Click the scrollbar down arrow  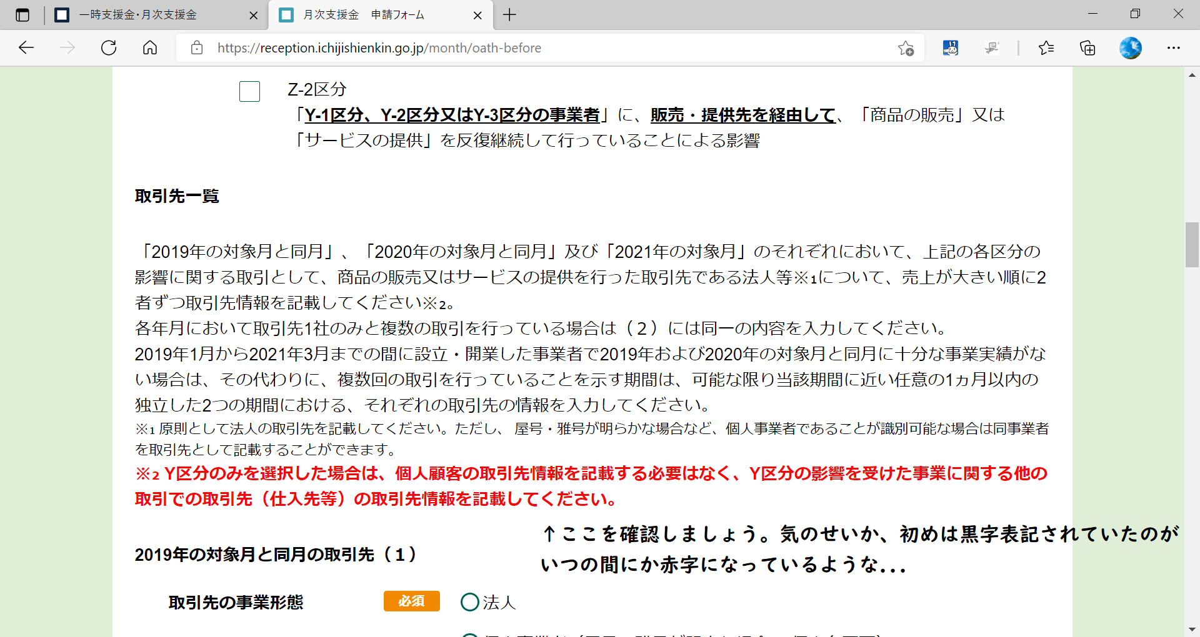point(1192,630)
